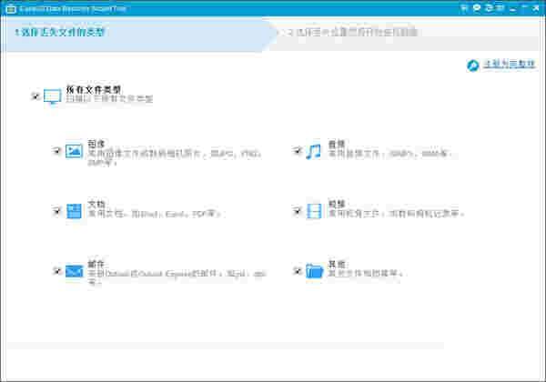
Task: Click the Email envelope icon
Action: coord(75,271)
